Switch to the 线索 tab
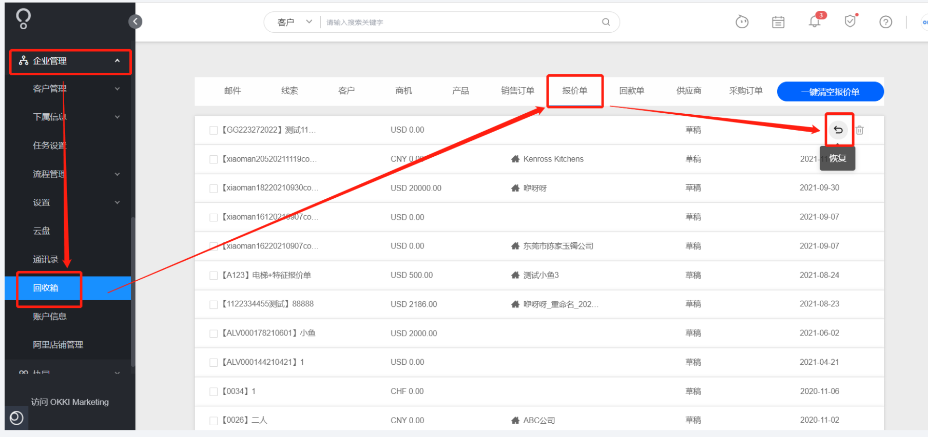 289,91
